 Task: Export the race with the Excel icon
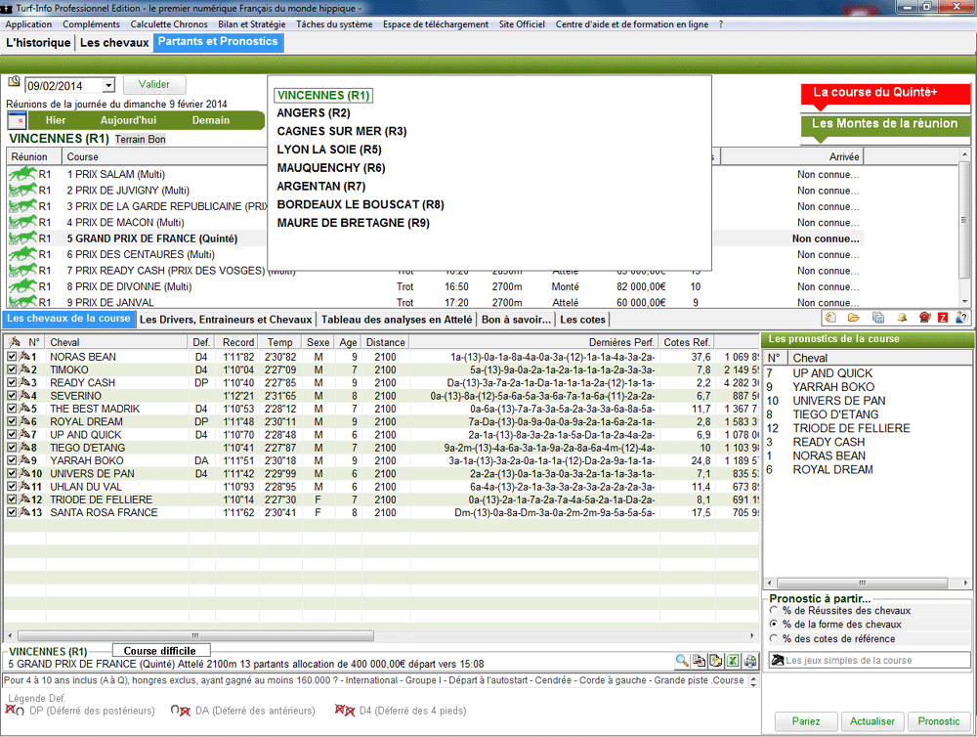733,662
